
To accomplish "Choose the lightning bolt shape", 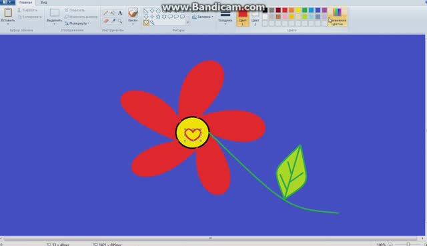I will pos(152,23).
